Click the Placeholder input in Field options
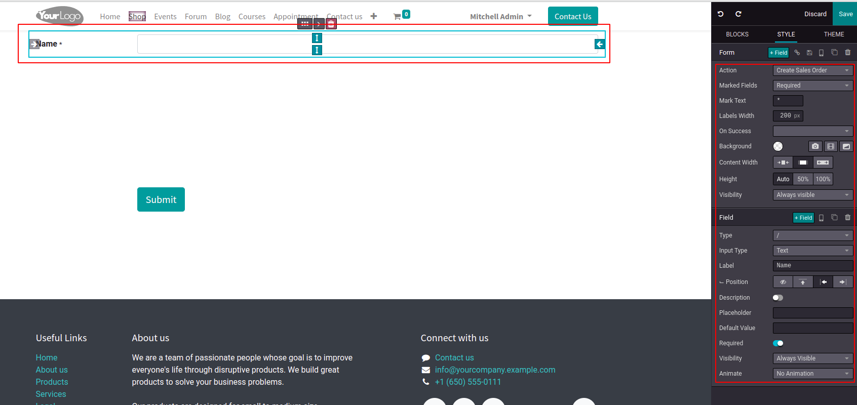Image resolution: width=857 pixels, height=405 pixels. coord(813,313)
